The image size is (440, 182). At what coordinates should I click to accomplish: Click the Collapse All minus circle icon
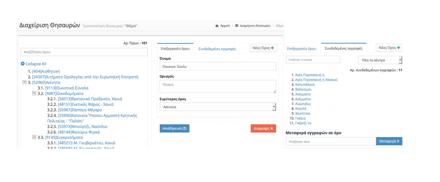pos(23,64)
